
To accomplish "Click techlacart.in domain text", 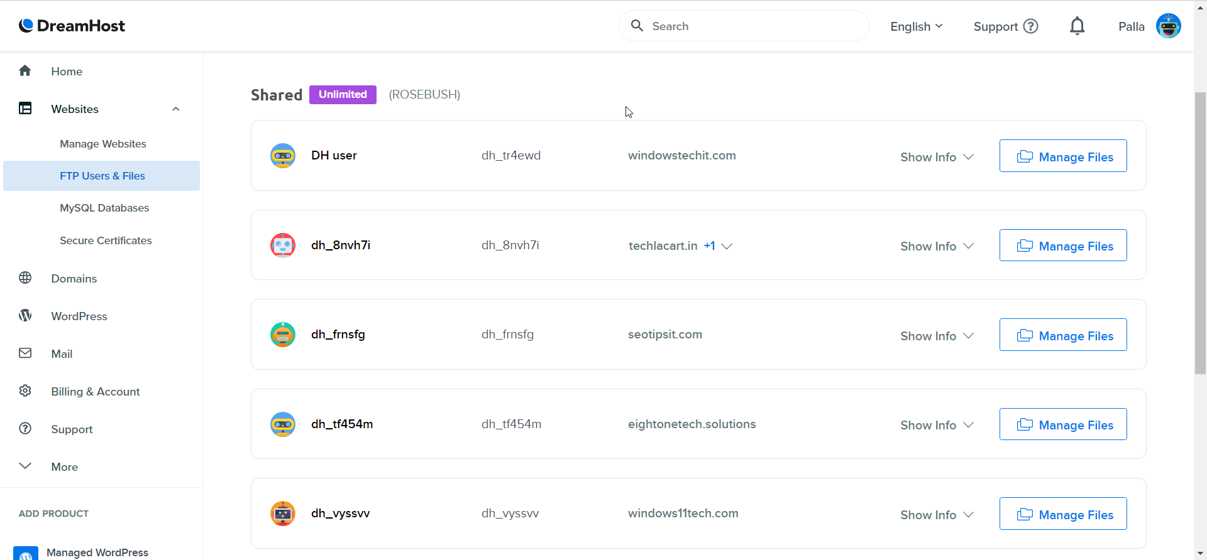I will pyautogui.click(x=663, y=246).
